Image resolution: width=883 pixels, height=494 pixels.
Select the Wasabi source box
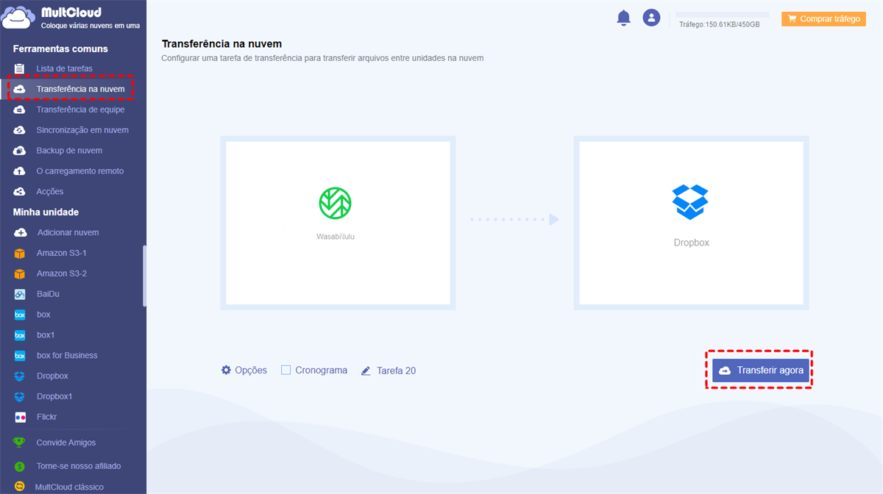click(x=337, y=223)
